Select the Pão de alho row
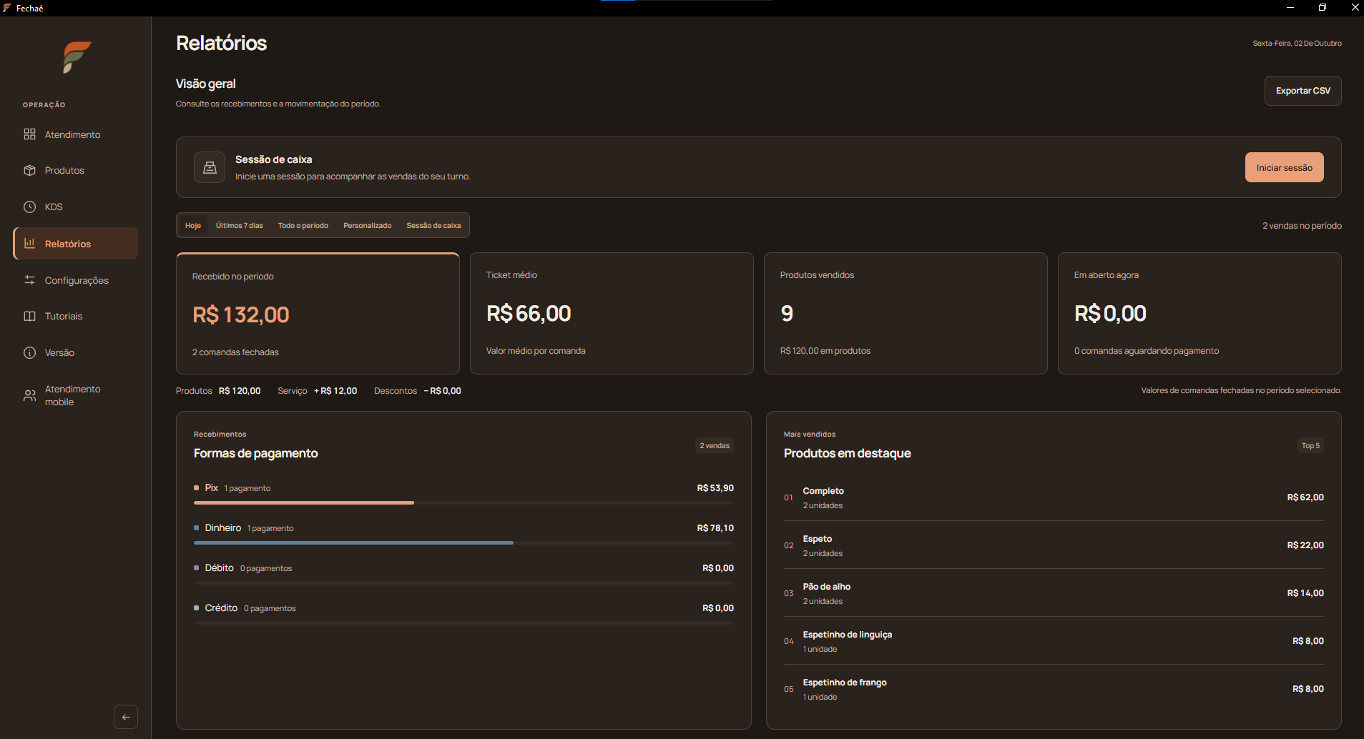1364x739 pixels. tap(1054, 593)
